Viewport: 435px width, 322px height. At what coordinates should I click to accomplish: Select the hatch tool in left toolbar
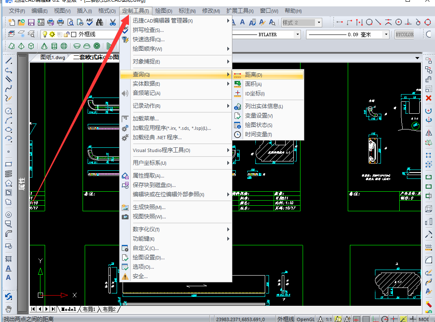click(x=9, y=259)
